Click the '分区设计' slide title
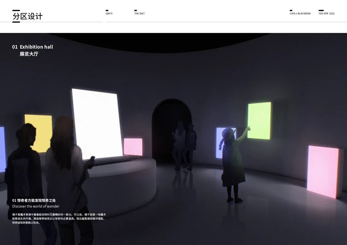This screenshot has height=245, width=347. pyautogui.click(x=27, y=16)
